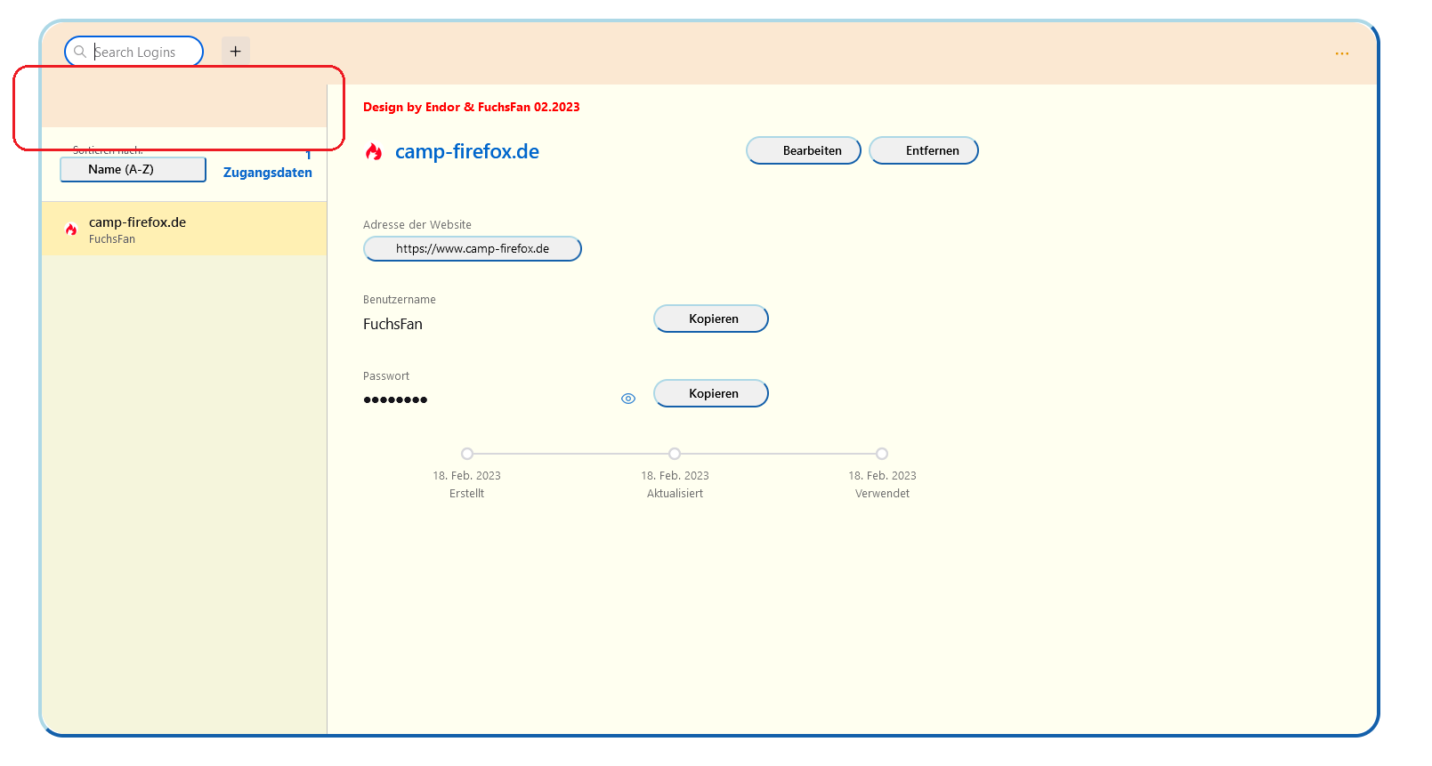1432x766 pixels.
Task: Click the Passwort label
Action: [x=386, y=376]
